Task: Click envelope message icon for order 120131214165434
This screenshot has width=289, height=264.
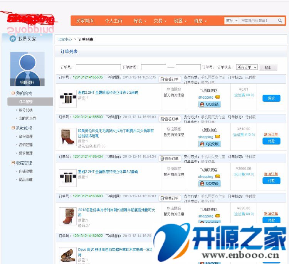Action: pos(218,176)
